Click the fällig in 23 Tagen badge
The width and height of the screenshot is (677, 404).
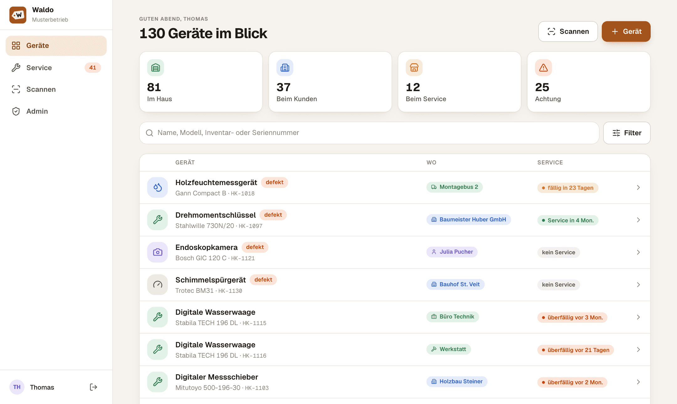(x=568, y=188)
